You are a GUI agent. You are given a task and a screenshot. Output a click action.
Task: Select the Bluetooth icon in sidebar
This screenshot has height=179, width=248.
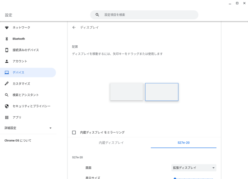pyautogui.click(x=7, y=39)
